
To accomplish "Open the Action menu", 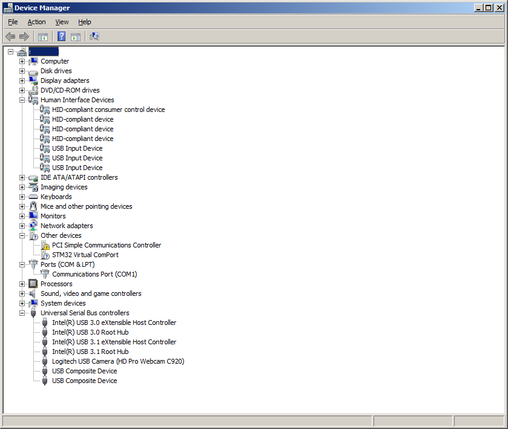I will pyautogui.click(x=36, y=22).
